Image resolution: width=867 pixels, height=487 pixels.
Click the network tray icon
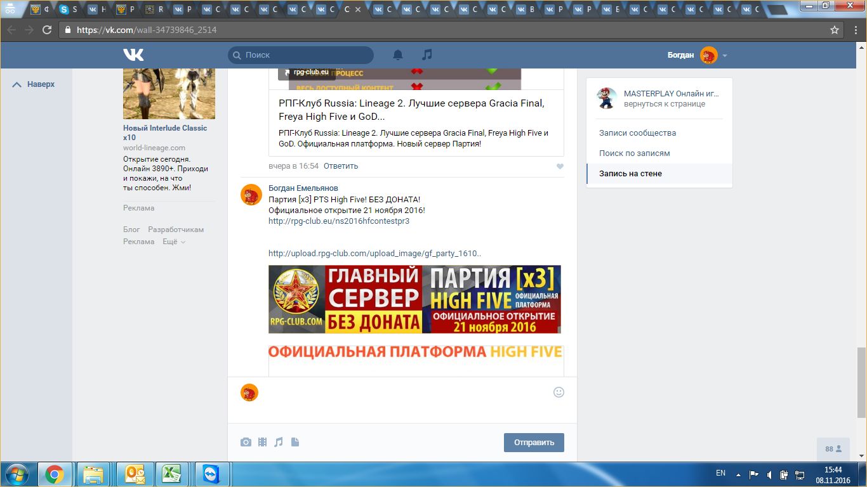(799, 474)
